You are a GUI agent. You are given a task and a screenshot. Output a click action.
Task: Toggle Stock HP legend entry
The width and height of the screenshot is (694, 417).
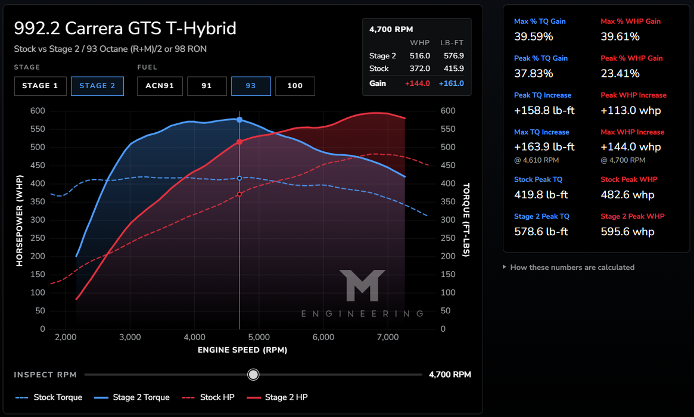[x=208, y=397]
